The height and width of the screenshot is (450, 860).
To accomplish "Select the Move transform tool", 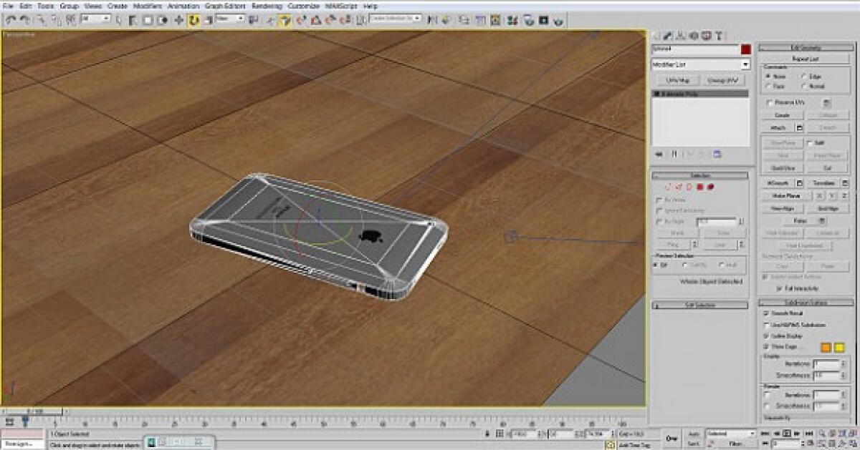I will [179, 20].
